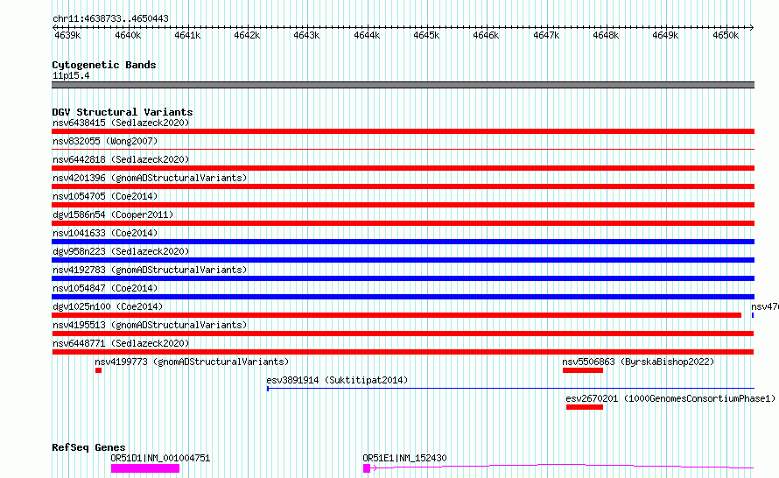Image resolution: width=779 pixels, height=478 pixels.
Task: Click the 4644k ruler label
Action: coord(367,36)
